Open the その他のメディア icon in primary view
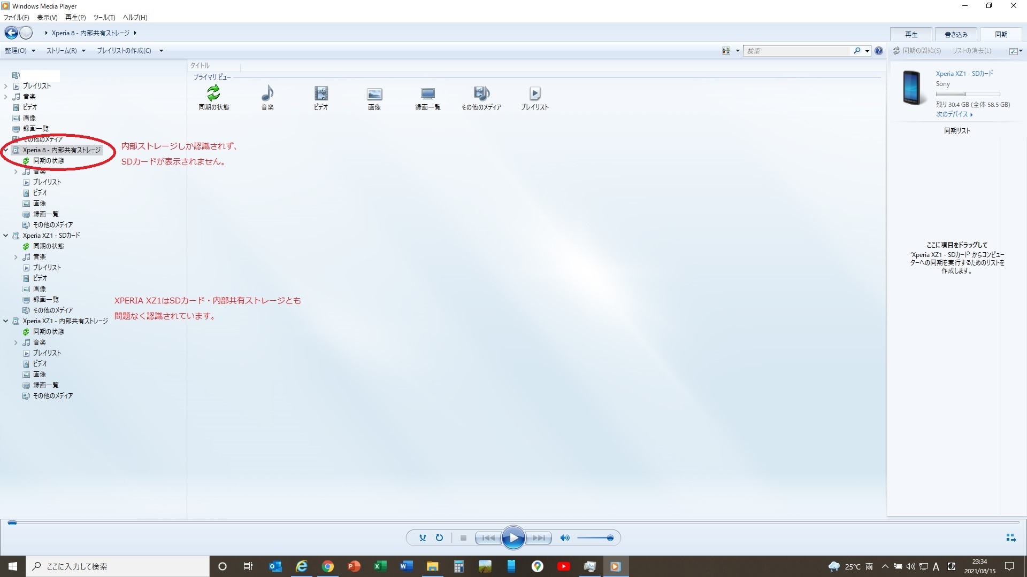1027x577 pixels. (x=481, y=98)
